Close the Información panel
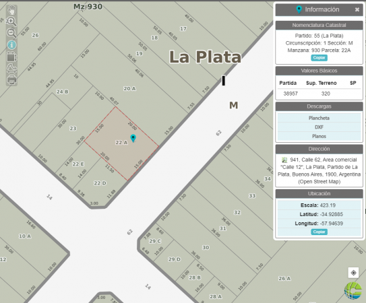The height and width of the screenshot is (303, 366). [357, 9]
